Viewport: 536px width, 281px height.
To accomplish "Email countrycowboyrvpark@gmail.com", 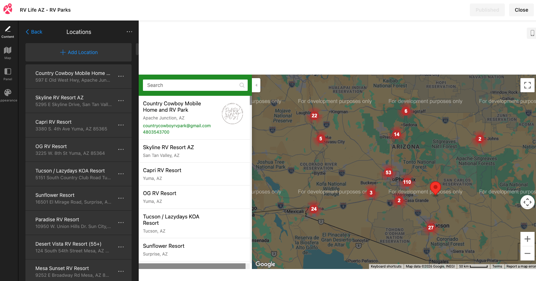I will tap(177, 126).
